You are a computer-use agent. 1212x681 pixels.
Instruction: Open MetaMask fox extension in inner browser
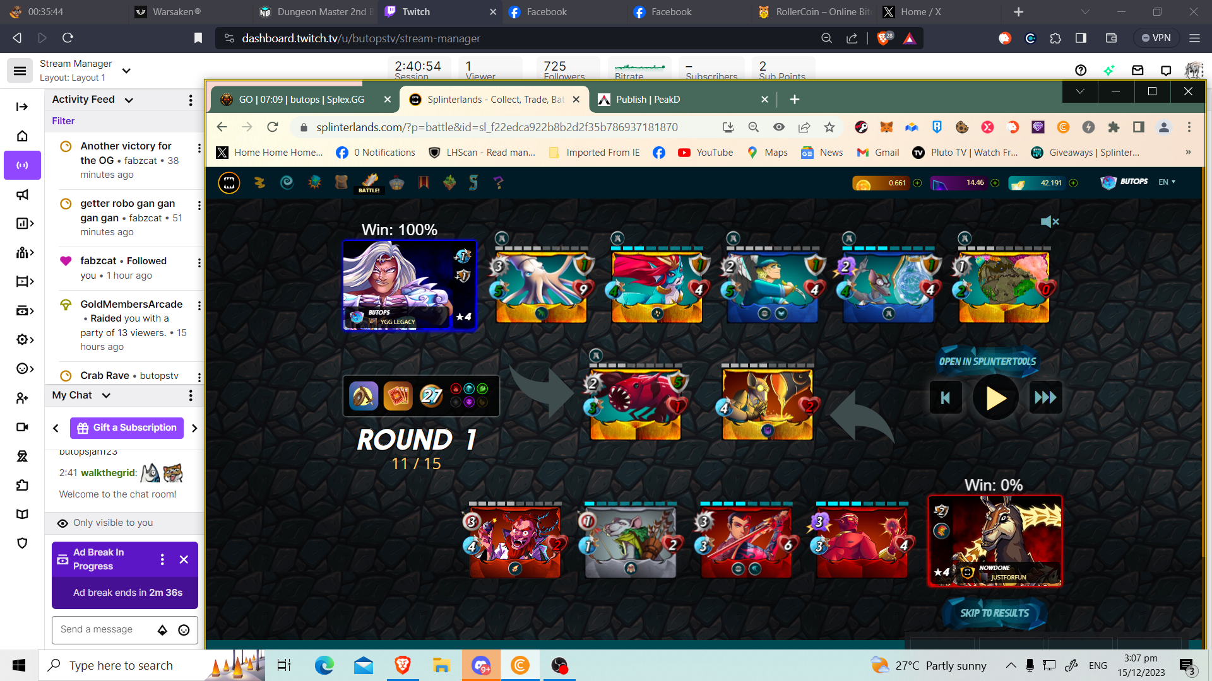click(x=886, y=127)
